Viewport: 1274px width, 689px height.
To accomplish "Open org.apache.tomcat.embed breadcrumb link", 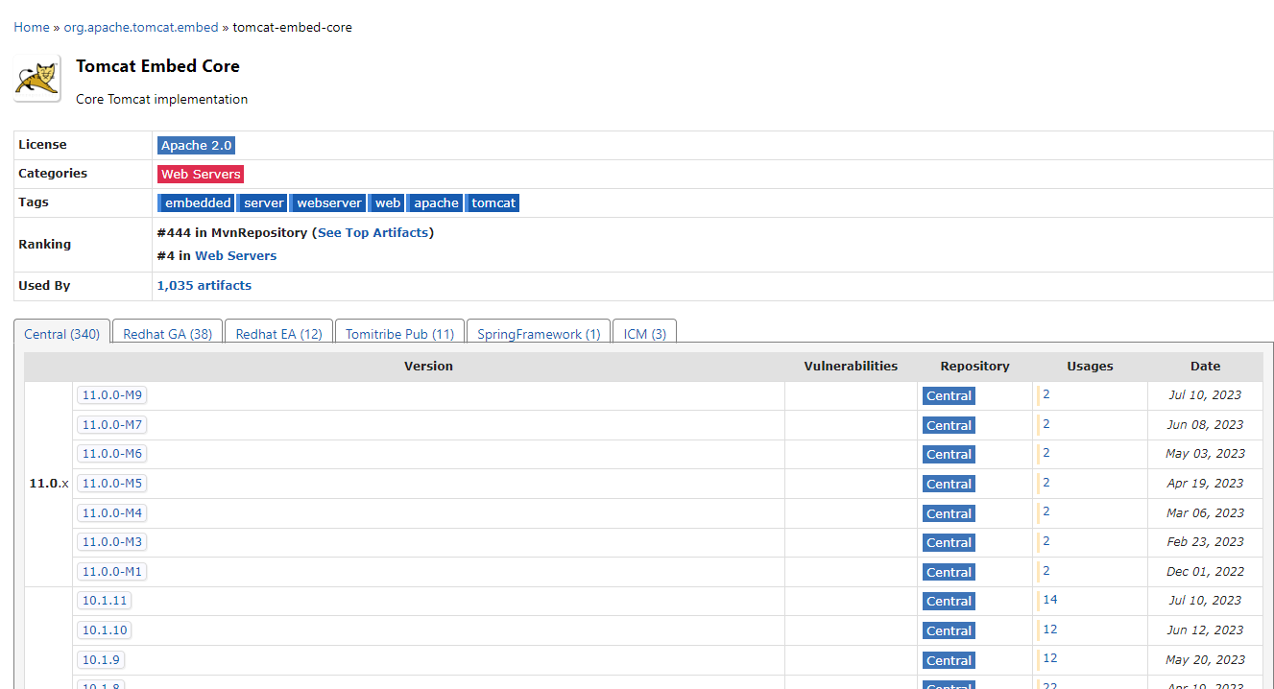I will [x=141, y=27].
